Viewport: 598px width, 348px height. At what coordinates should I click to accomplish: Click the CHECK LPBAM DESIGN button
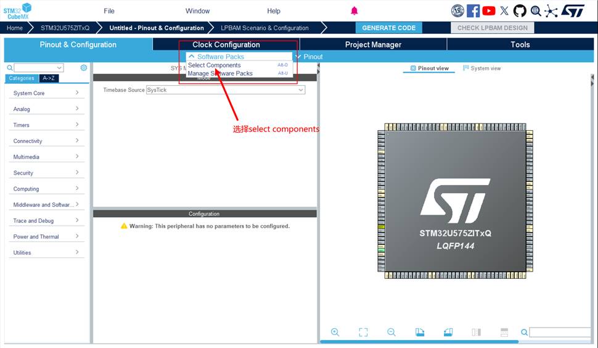[x=493, y=28]
